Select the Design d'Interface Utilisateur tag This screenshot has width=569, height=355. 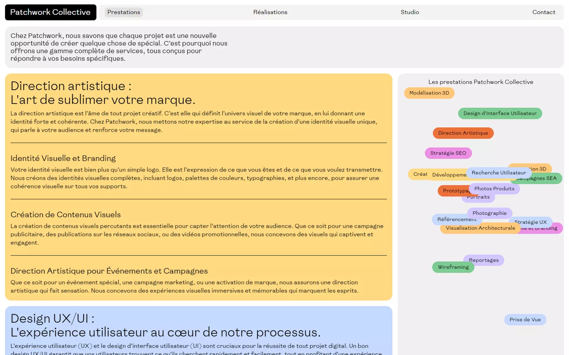[x=500, y=113]
